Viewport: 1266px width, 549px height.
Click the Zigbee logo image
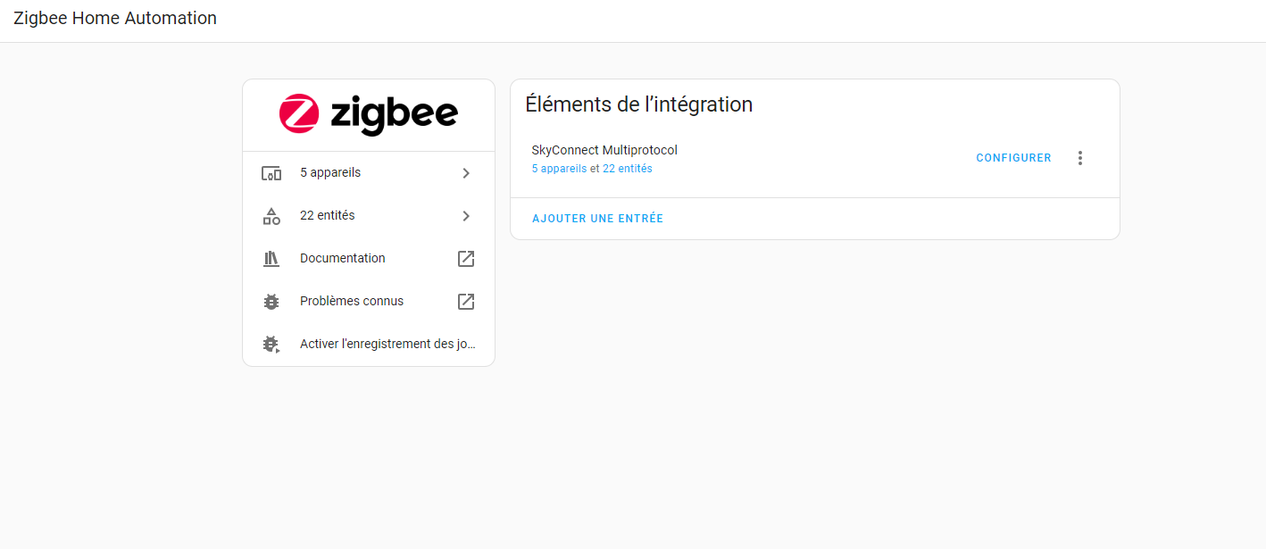(368, 114)
